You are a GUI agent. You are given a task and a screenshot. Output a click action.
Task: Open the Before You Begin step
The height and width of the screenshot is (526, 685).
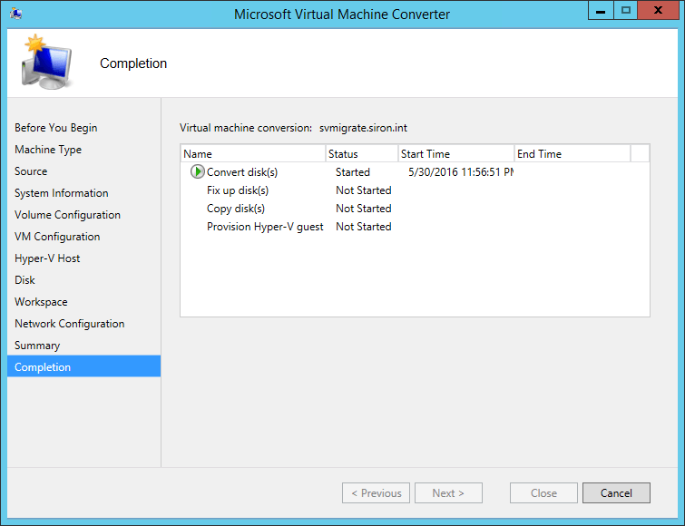(56, 128)
